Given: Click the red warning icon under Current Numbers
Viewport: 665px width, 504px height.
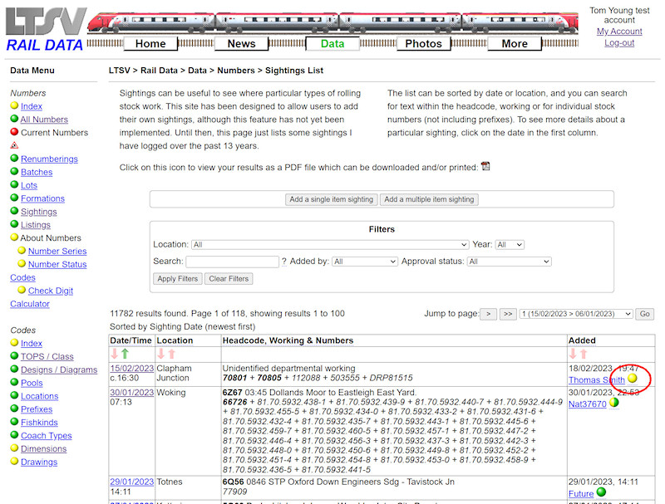Looking at the screenshot, I should tap(15, 145).
